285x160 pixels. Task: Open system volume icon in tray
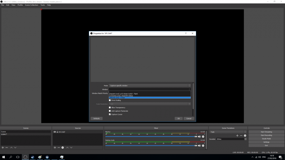tap(260, 157)
